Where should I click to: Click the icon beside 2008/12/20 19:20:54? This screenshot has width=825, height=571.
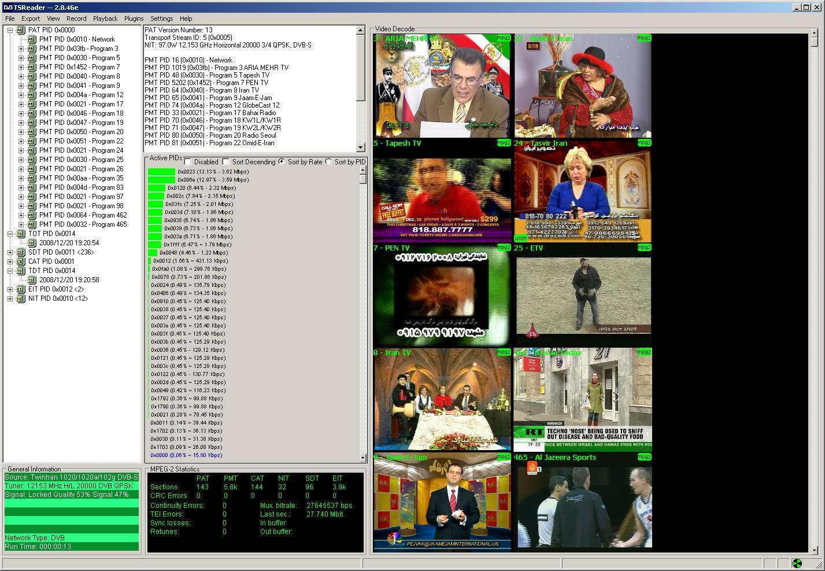click(x=32, y=243)
